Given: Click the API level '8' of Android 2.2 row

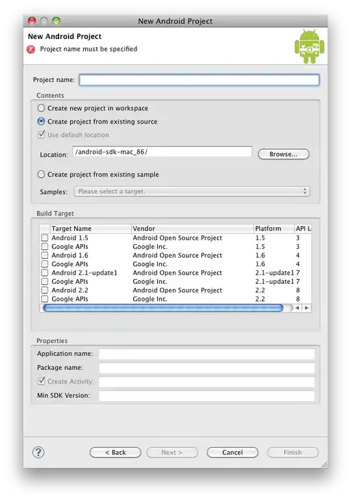Looking at the screenshot, I should (298, 290).
